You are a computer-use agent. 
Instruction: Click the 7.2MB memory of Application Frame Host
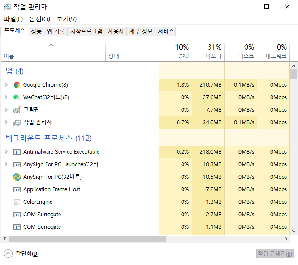[213, 189]
